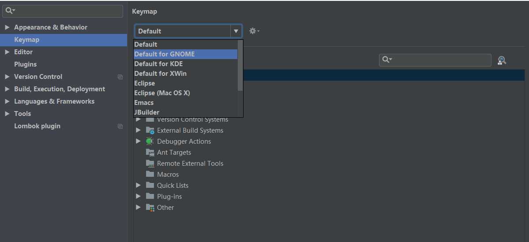Click the Plug-ins folder icon
The width and height of the screenshot is (529, 242).
point(150,196)
